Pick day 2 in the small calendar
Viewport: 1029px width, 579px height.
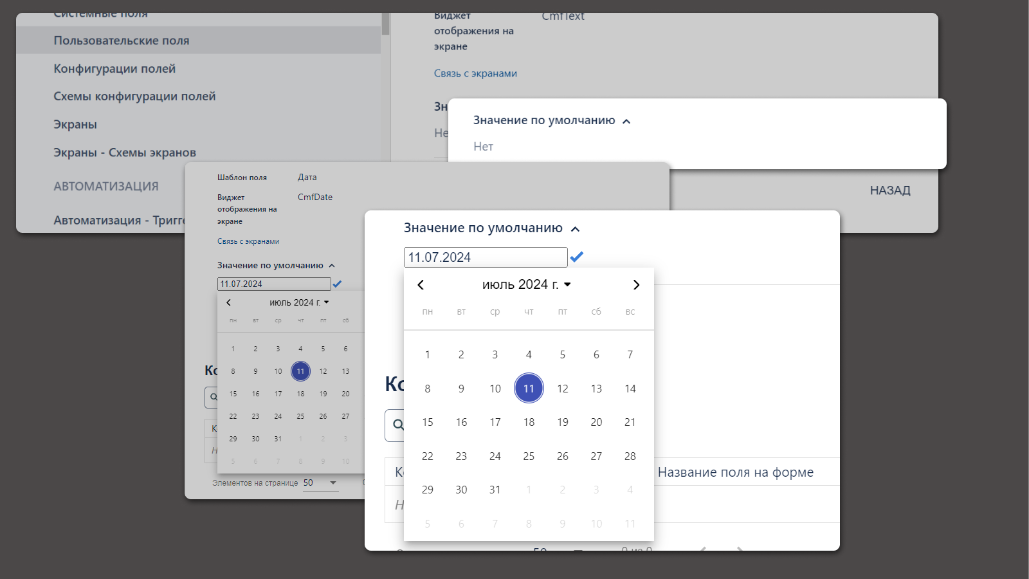pos(255,349)
